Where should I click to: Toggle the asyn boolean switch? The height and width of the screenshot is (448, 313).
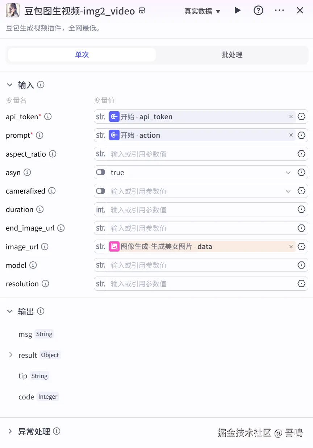click(101, 173)
